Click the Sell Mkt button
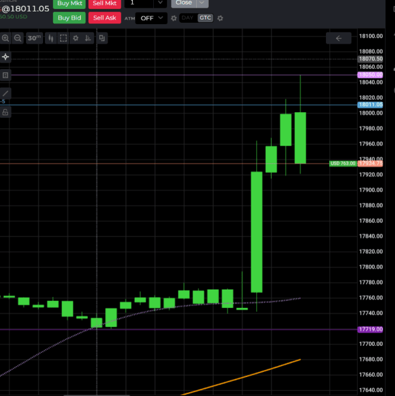Image resolution: width=395 pixels, height=396 pixels. point(104,4)
